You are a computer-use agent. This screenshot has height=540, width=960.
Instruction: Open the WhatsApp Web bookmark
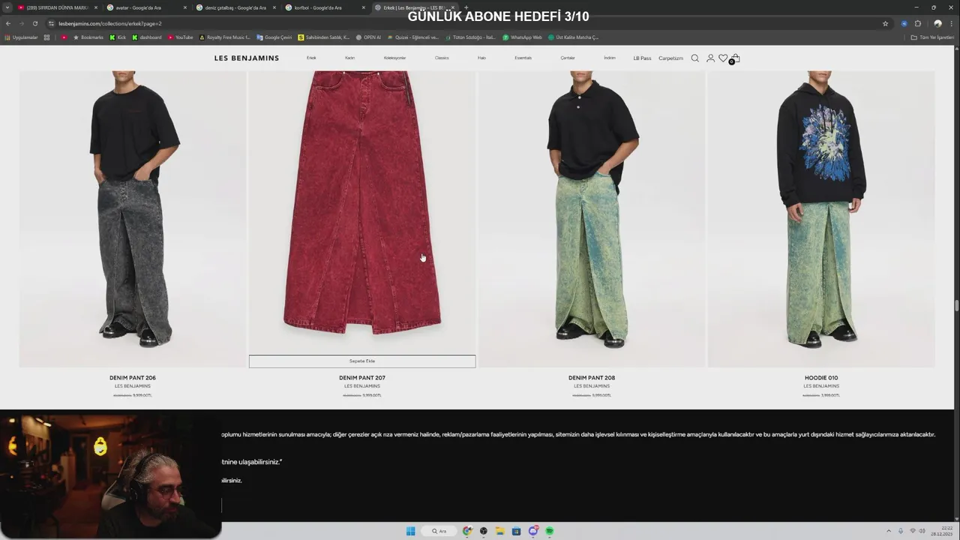522,37
